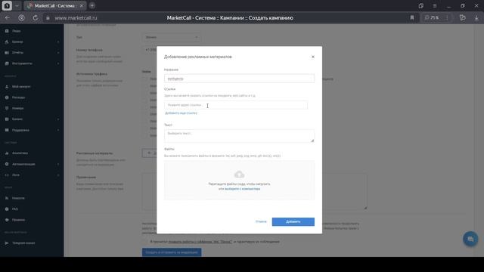Click the Отмена button in dialog
The height and width of the screenshot is (272, 484).
tap(261, 221)
